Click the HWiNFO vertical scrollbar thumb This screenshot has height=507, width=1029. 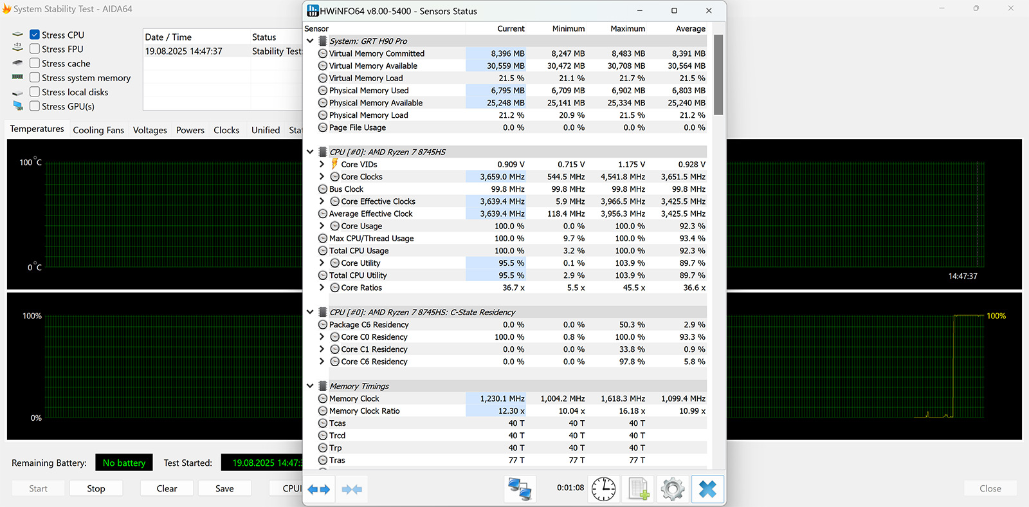718,75
